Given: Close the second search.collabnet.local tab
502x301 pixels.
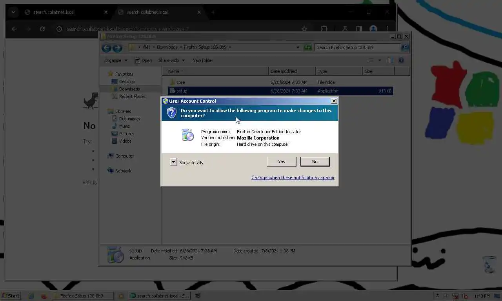Looking at the screenshot, I should (x=199, y=12).
